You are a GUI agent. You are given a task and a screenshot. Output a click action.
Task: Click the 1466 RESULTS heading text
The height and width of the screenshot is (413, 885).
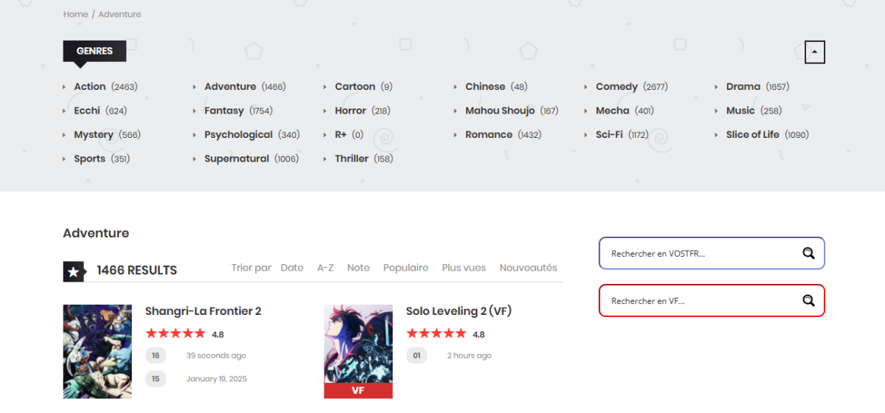(x=137, y=271)
